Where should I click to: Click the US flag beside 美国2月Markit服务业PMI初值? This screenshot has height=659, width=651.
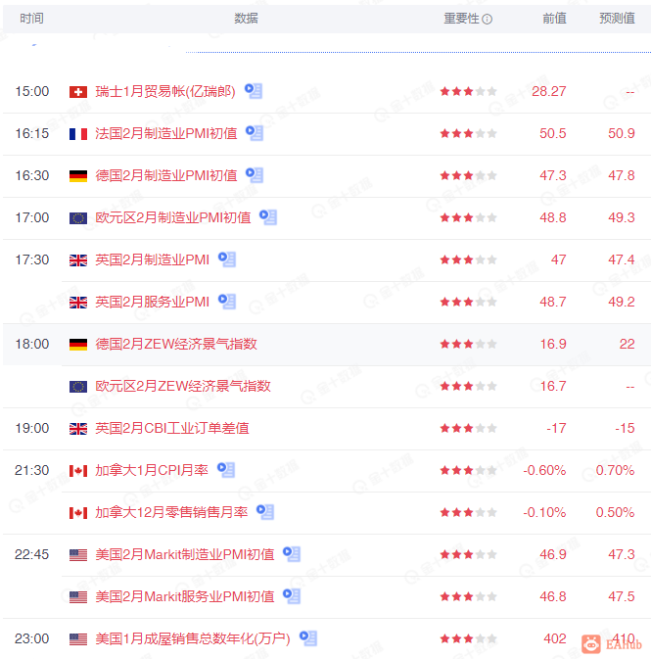click(78, 596)
